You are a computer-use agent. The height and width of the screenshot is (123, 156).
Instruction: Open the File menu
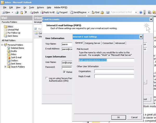[x=5, y=8]
